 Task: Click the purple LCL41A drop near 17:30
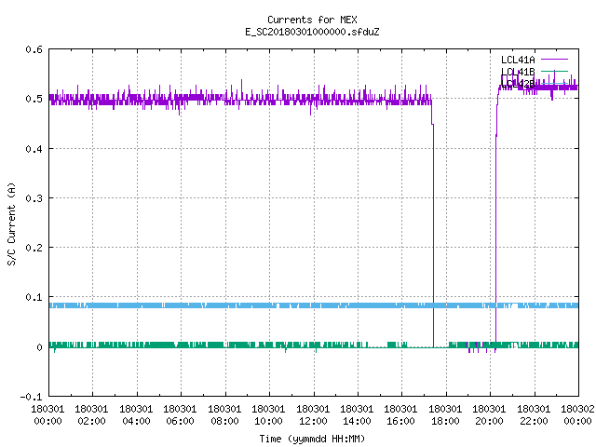click(x=433, y=236)
